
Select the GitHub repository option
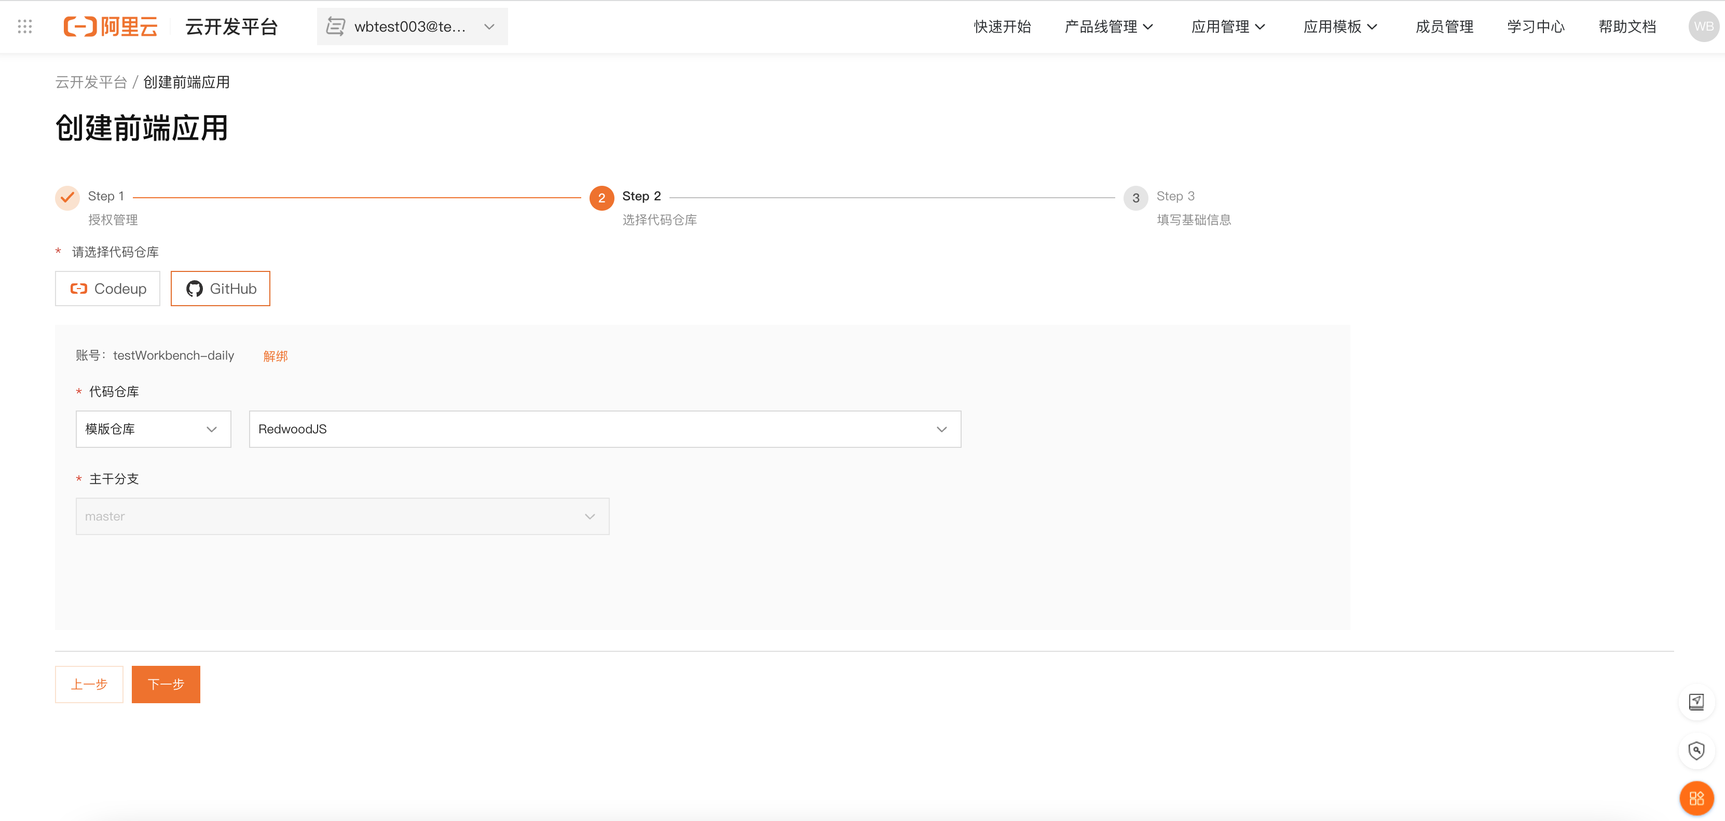[221, 289]
